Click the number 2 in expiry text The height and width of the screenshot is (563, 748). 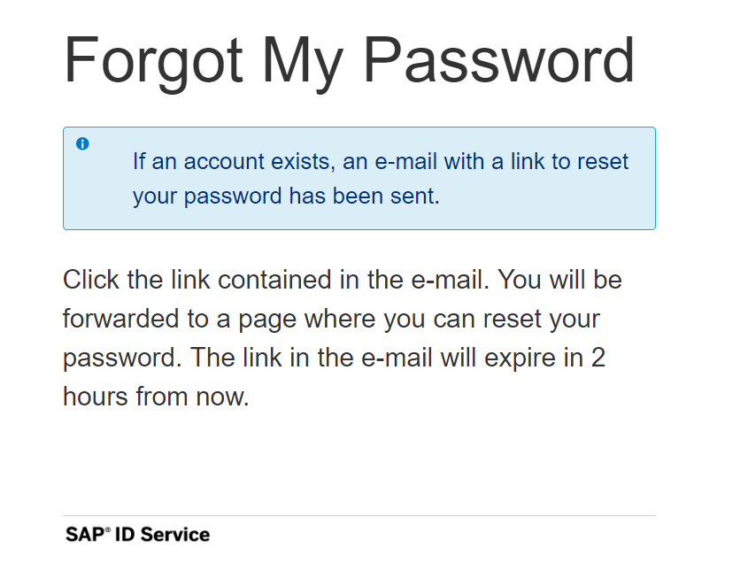(598, 358)
